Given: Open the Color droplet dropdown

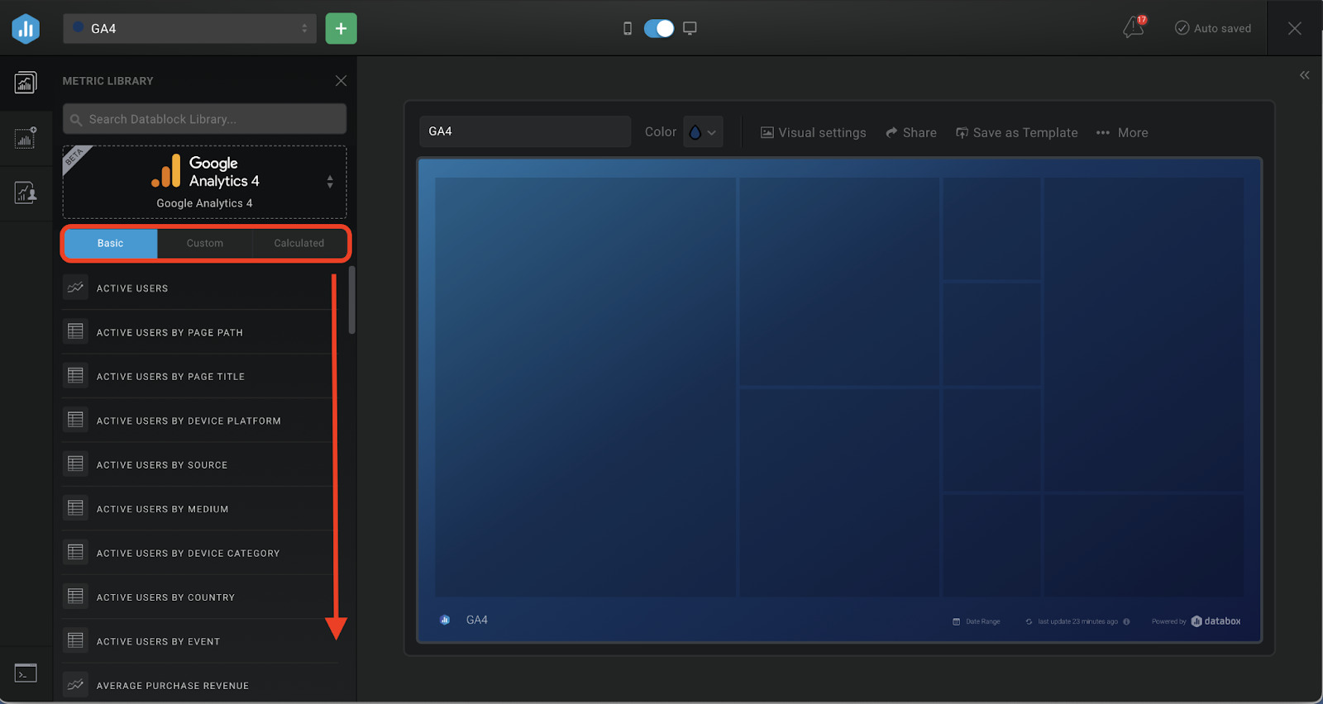Looking at the screenshot, I should pos(703,132).
